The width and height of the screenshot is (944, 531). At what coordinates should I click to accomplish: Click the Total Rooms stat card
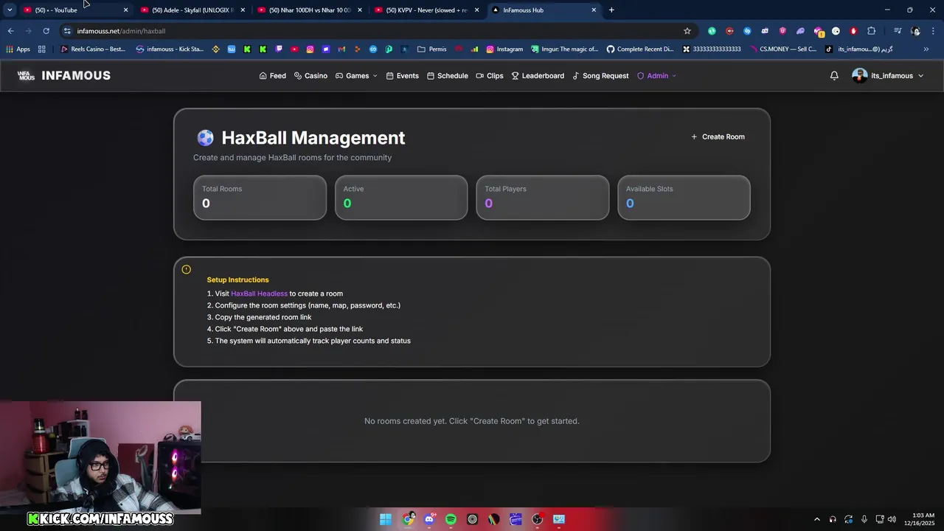(x=260, y=198)
